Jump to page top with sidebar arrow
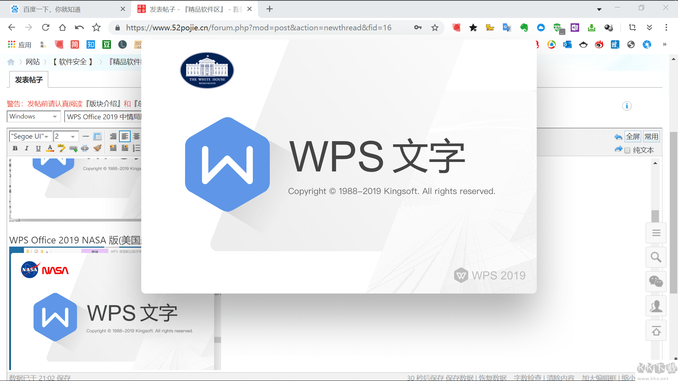The image size is (678, 381). [656, 331]
